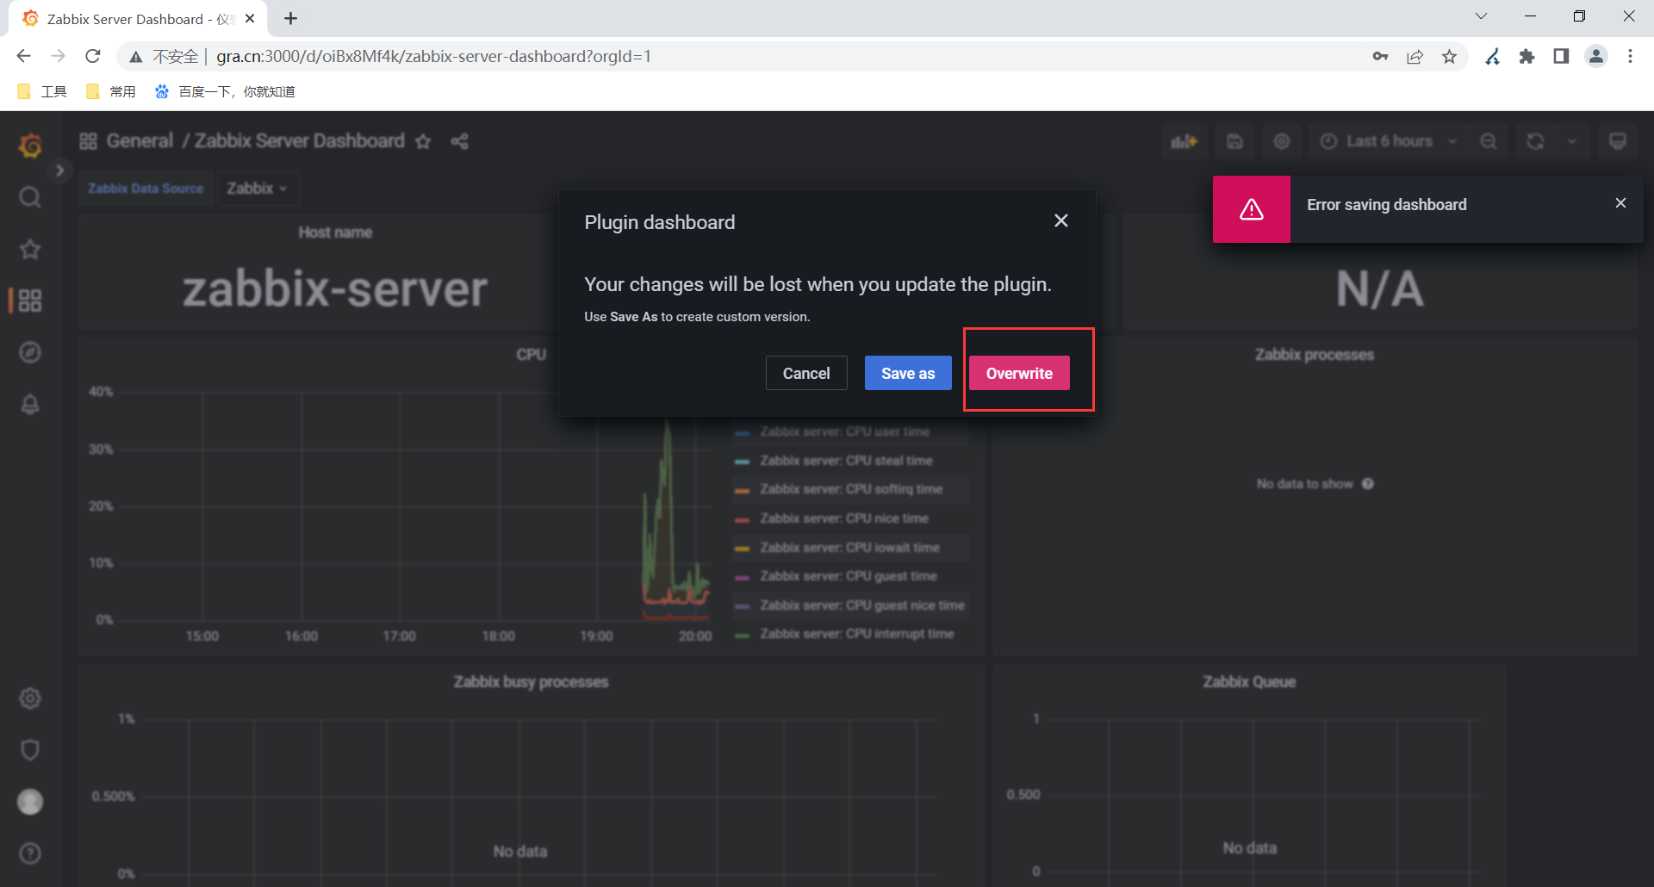Click the Save dashboard toolbar icon
The height and width of the screenshot is (887, 1654).
coord(1235,141)
